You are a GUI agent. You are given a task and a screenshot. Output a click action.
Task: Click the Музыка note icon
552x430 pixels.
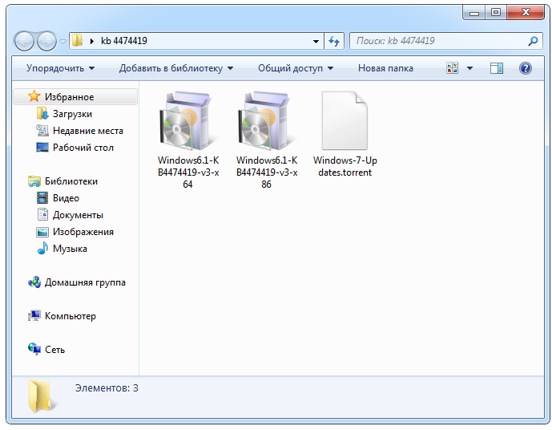pos(42,248)
